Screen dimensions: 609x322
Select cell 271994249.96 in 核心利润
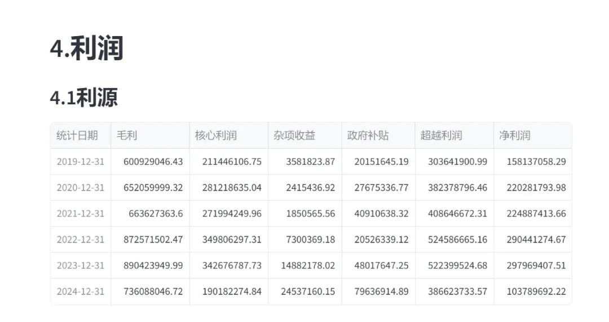tap(229, 214)
